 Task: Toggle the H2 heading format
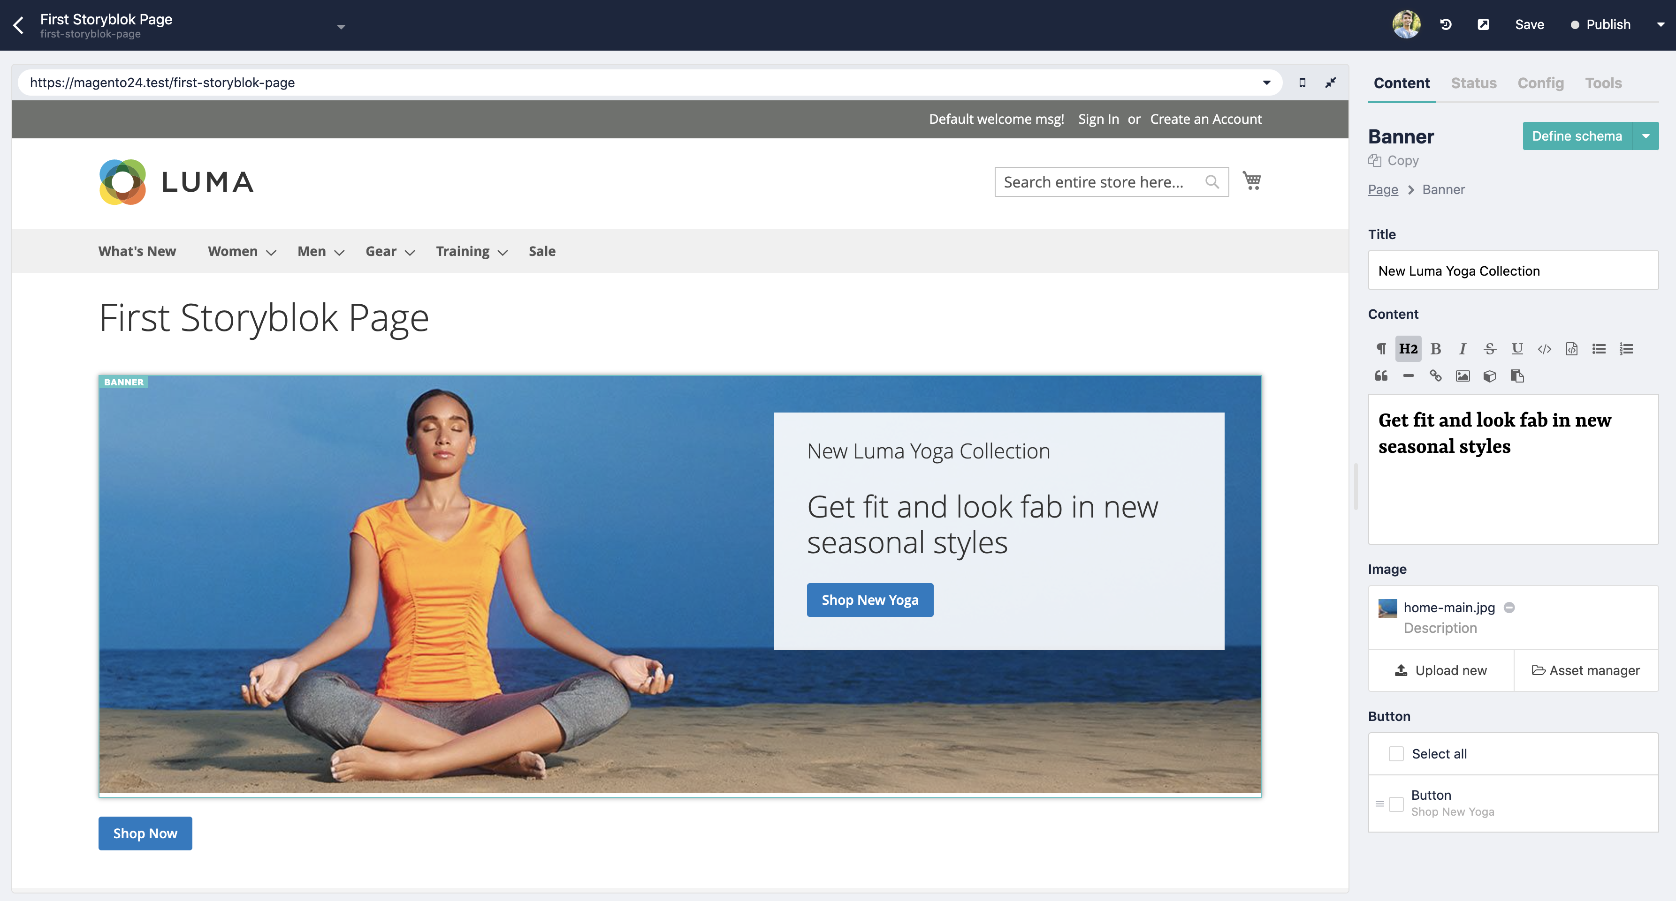[1408, 349]
